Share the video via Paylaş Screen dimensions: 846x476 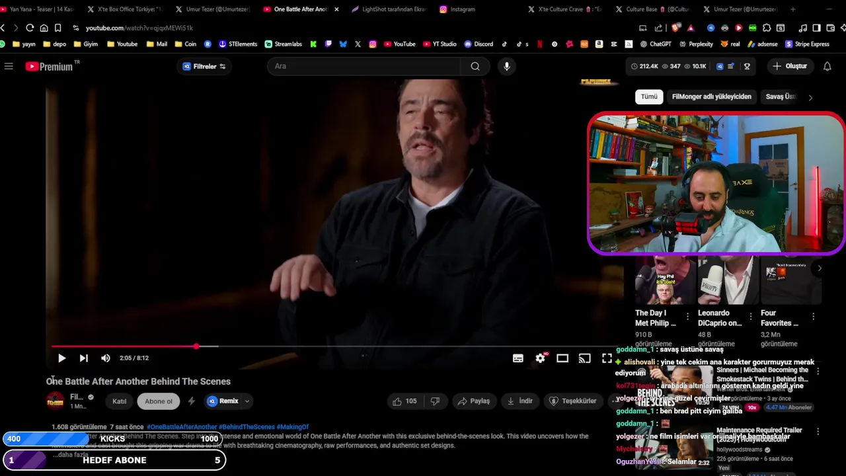click(474, 401)
